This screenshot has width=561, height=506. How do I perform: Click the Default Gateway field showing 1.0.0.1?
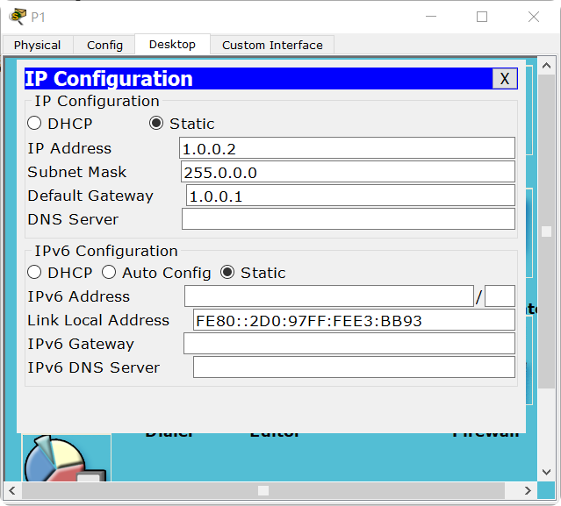click(350, 196)
